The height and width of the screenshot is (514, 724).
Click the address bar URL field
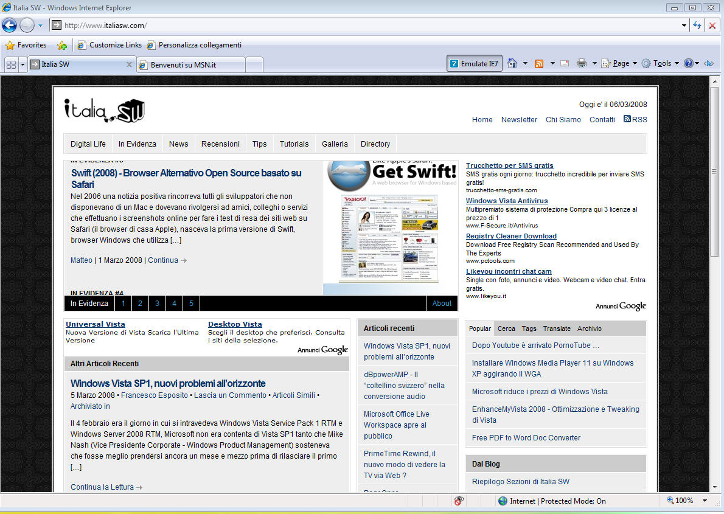click(365, 26)
